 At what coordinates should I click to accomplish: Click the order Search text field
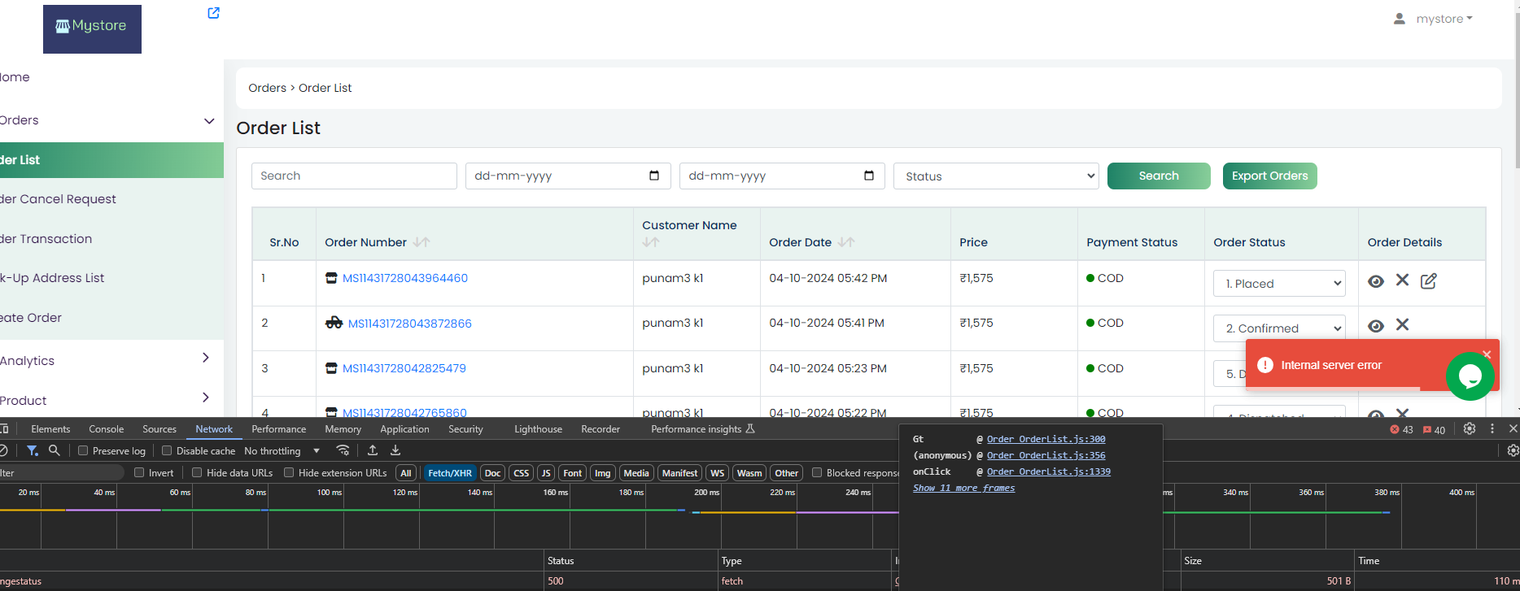point(354,176)
